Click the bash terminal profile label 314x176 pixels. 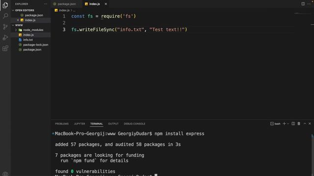pos(275,124)
